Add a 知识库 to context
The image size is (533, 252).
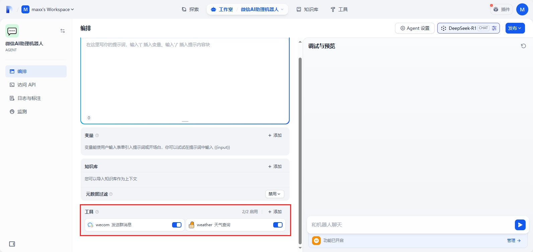click(275, 167)
